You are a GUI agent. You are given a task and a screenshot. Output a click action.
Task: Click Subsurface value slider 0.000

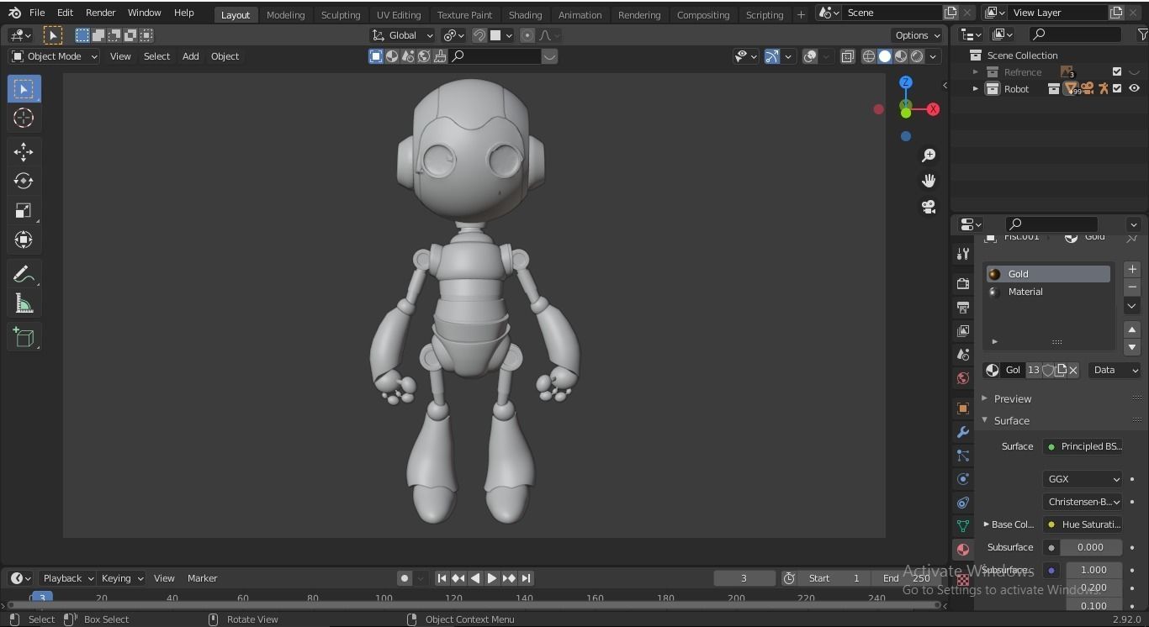(1090, 547)
